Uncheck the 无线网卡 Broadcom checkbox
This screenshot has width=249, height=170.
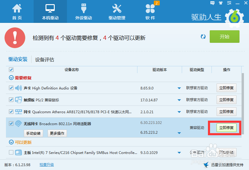click(11, 123)
